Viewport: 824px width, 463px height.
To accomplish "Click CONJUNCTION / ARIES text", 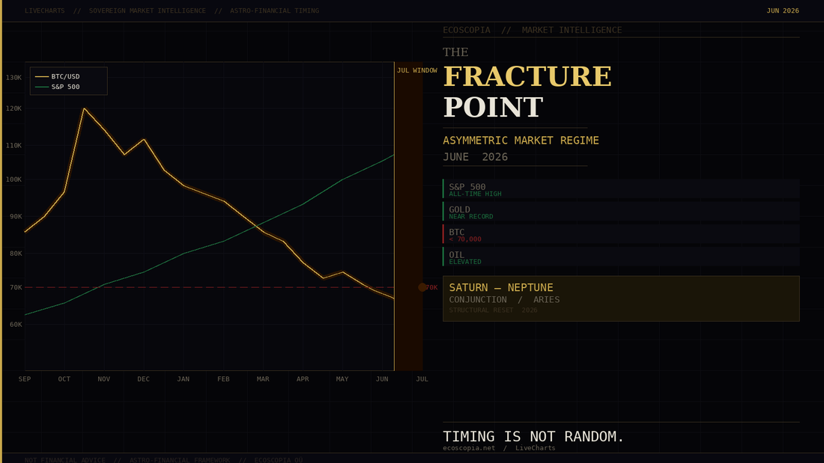I will click(504, 300).
